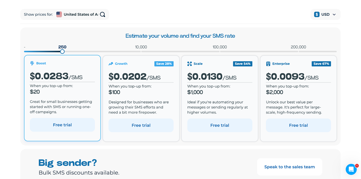The image size is (361, 179).
Task: Click the Big sender? heading
Action: (68, 163)
